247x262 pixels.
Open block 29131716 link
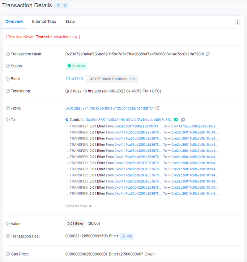point(74,79)
